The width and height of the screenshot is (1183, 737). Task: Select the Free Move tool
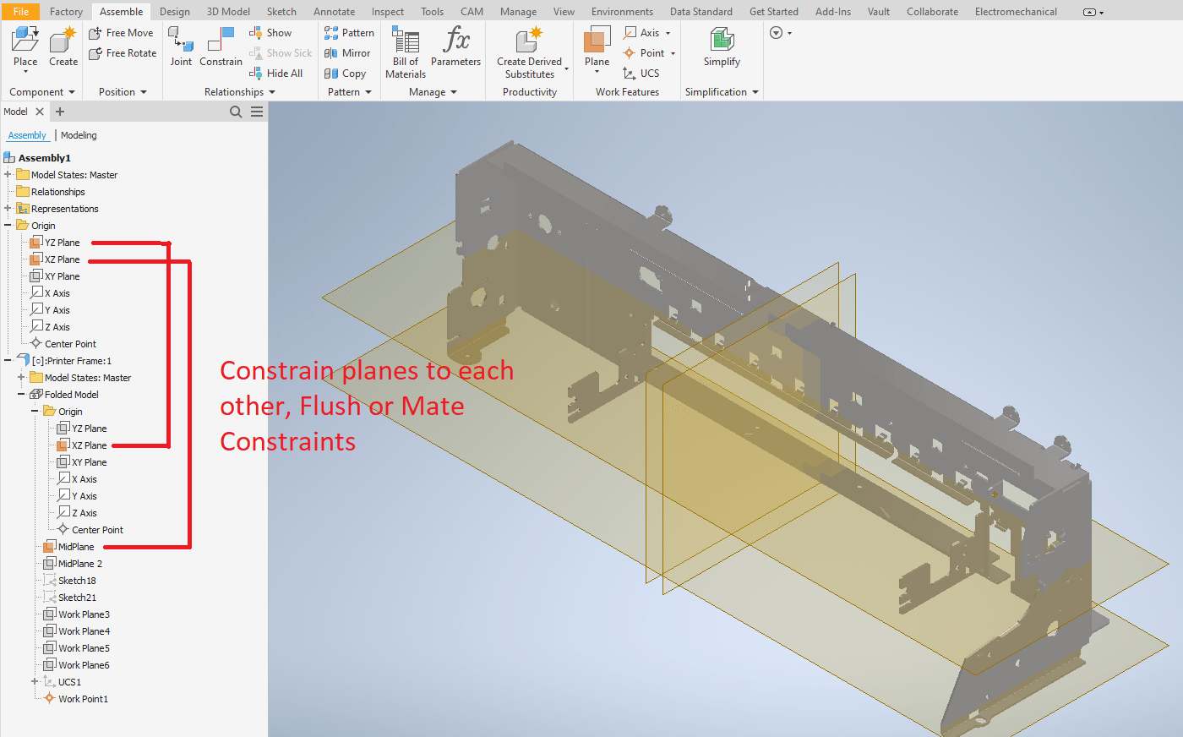point(121,33)
